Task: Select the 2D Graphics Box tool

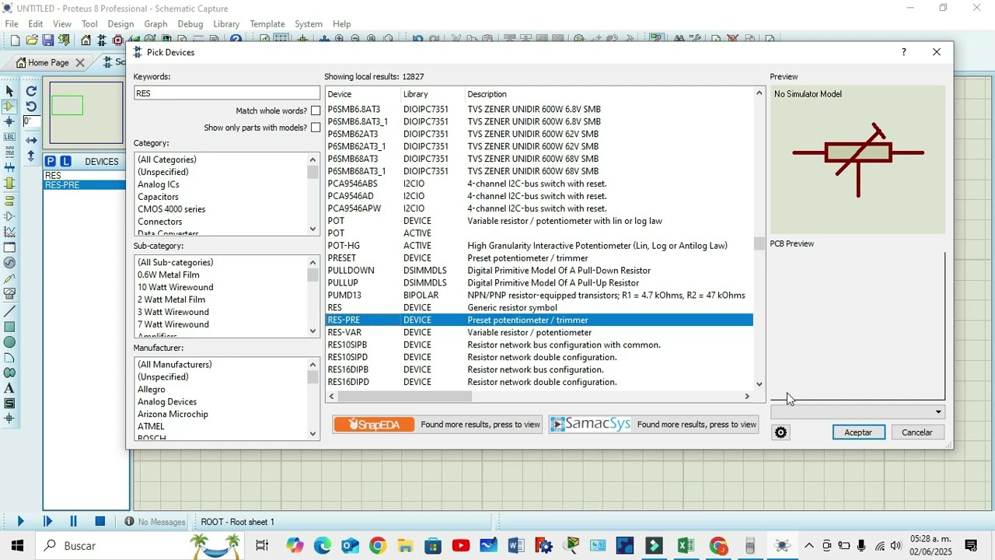Action: (x=9, y=327)
